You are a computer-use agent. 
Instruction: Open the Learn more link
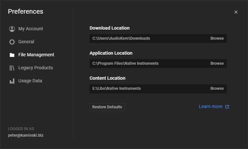tap(210, 107)
